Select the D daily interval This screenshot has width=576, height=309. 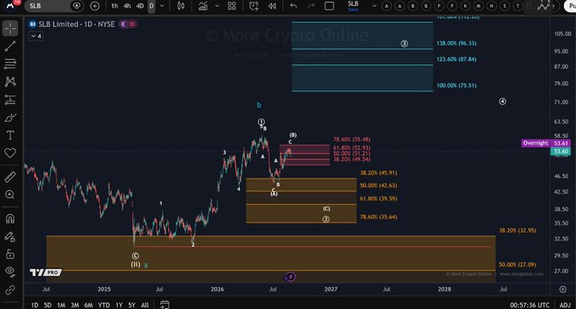point(152,6)
